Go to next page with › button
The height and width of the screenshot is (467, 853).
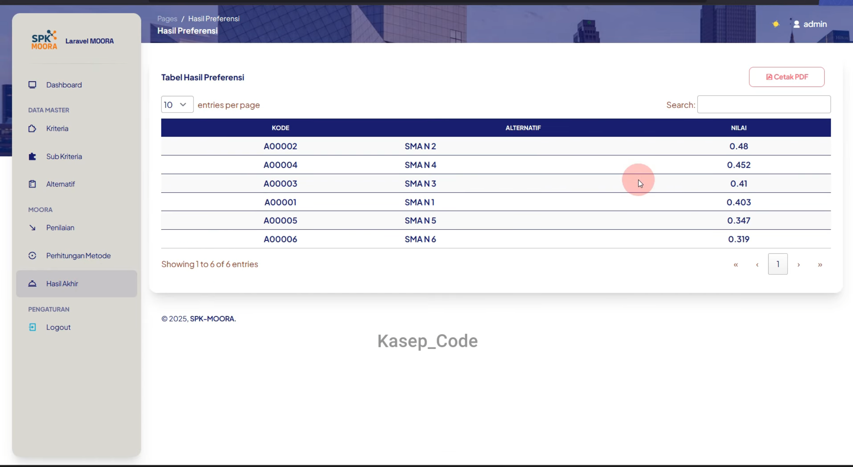click(799, 264)
